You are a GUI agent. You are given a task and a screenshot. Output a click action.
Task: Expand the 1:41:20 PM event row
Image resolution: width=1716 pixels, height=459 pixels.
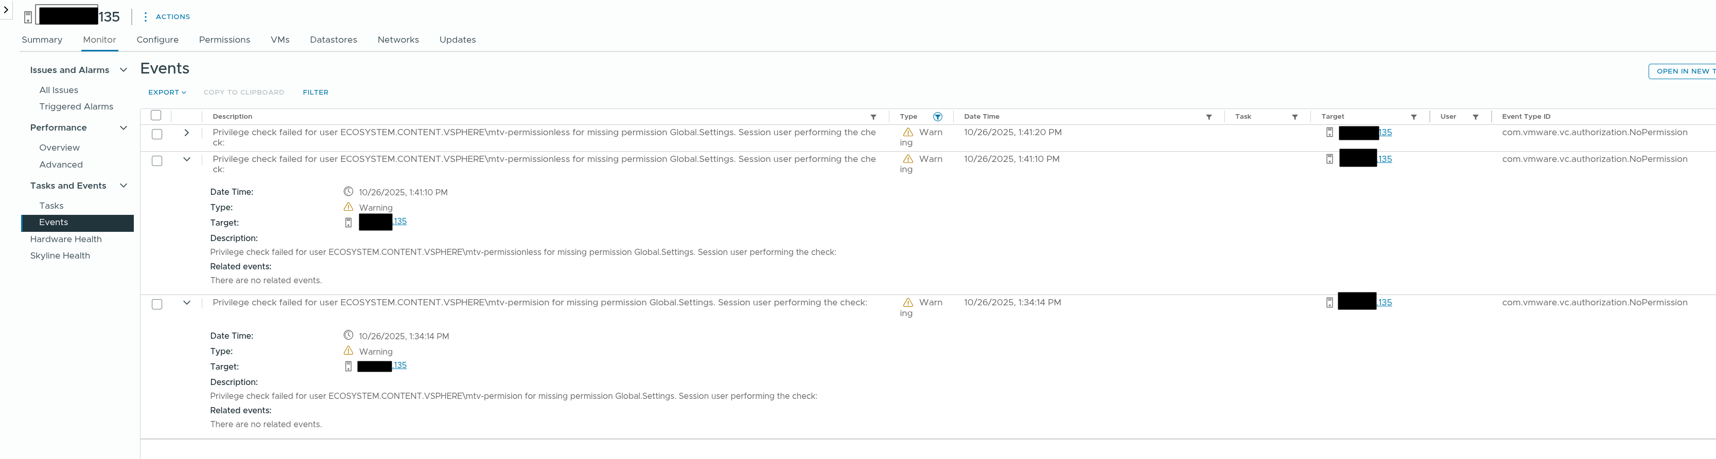(x=186, y=133)
